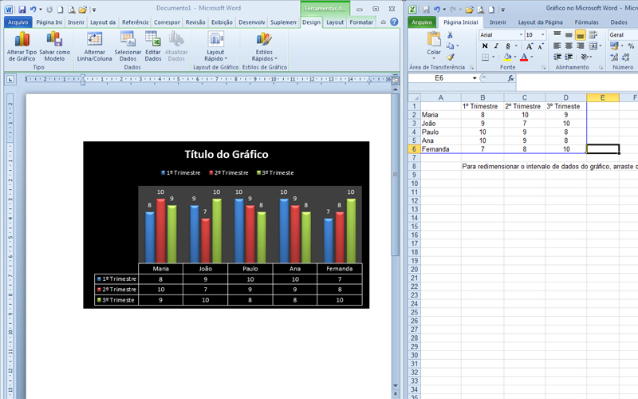
Task: Open Selecionar Dados in Word ribbon
Action: click(128, 47)
